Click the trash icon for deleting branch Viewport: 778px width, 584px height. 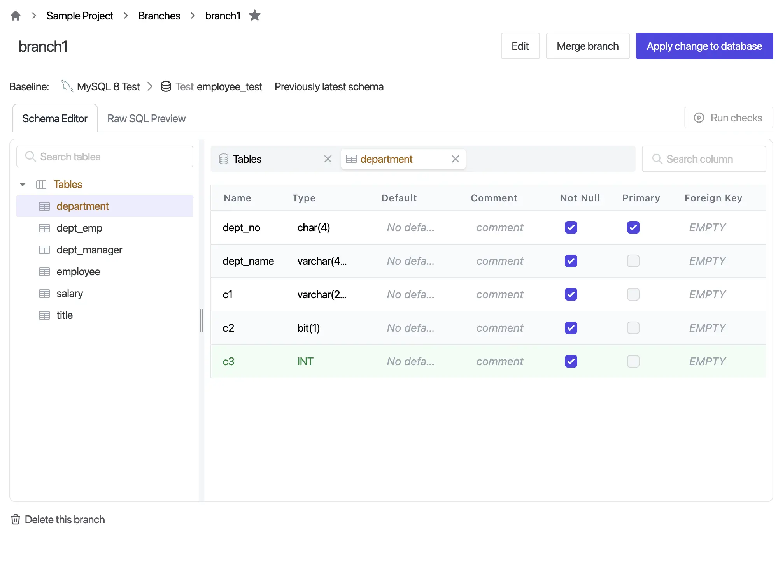coord(16,519)
